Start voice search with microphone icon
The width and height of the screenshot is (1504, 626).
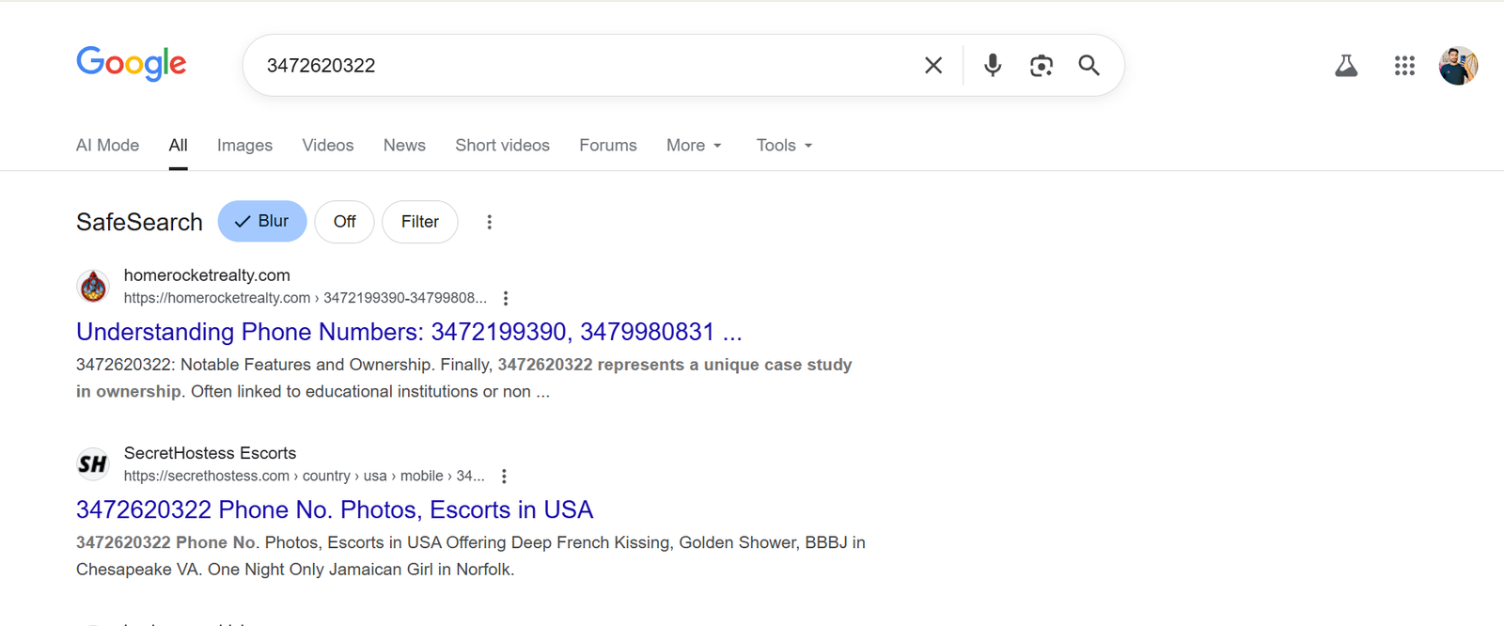pyautogui.click(x=992, y=65)
